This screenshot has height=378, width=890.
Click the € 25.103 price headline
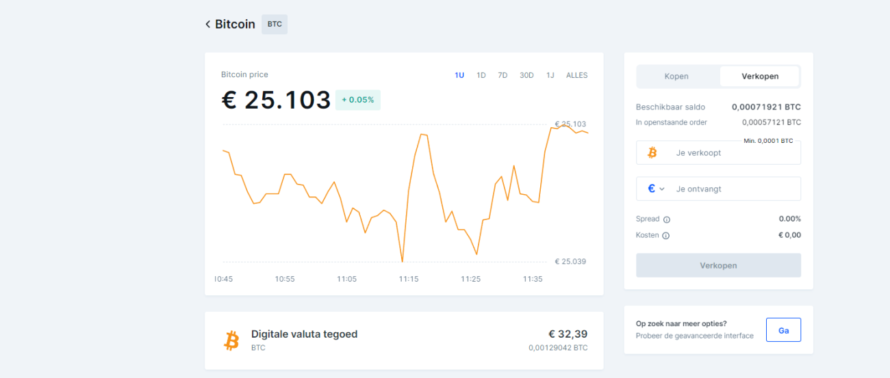pyautogui.click(x=277, y=100)
